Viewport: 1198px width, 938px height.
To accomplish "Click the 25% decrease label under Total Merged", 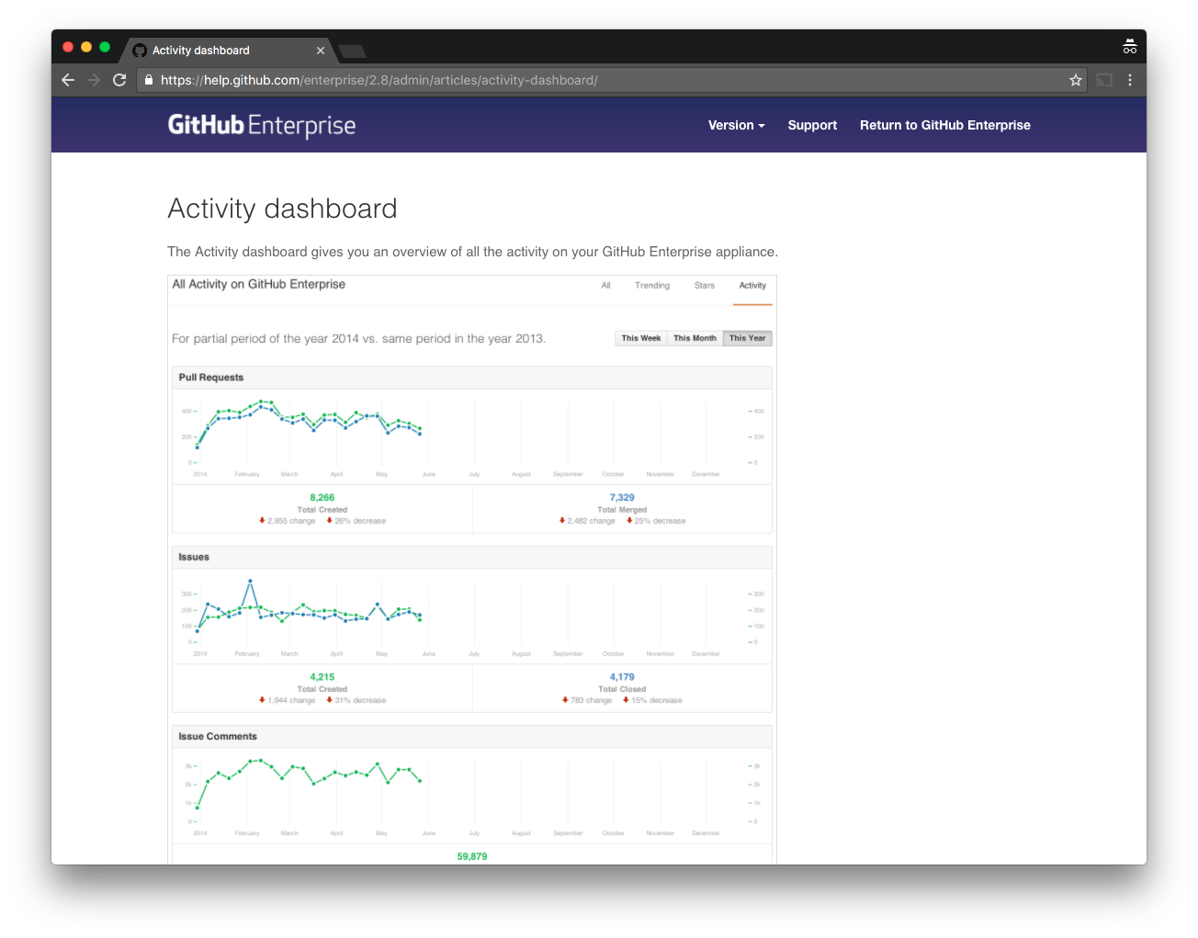I will click(656, 521).
